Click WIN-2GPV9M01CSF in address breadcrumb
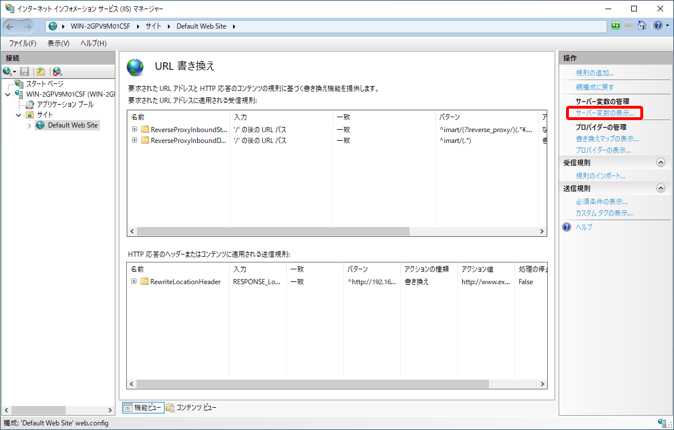The image size is (674, 430). 100,26
